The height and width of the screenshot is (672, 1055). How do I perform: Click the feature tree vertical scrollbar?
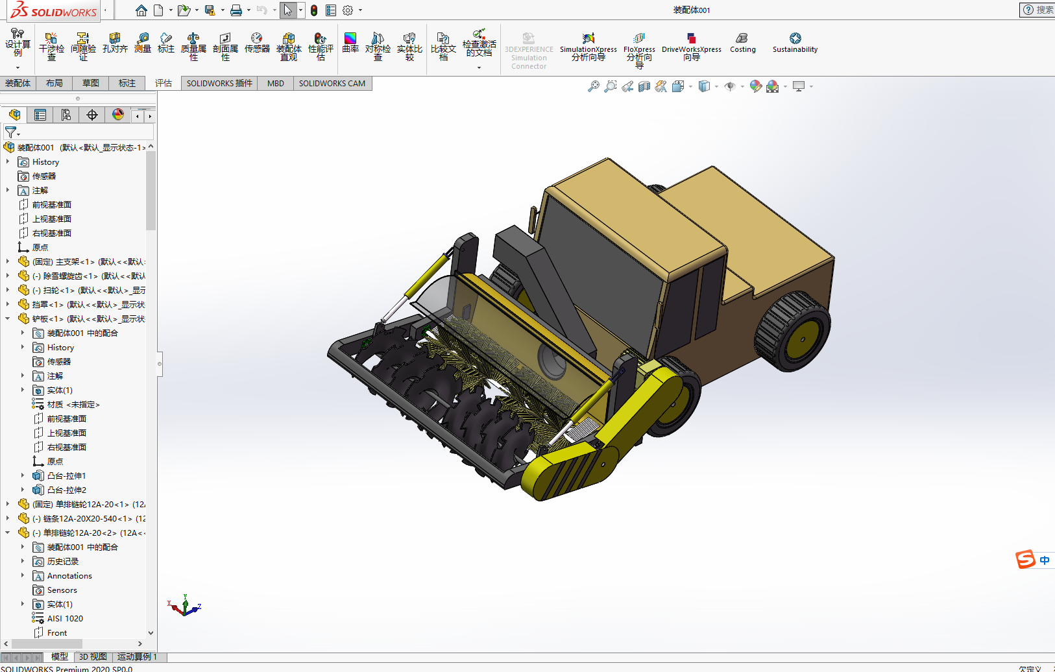point(151,191)
